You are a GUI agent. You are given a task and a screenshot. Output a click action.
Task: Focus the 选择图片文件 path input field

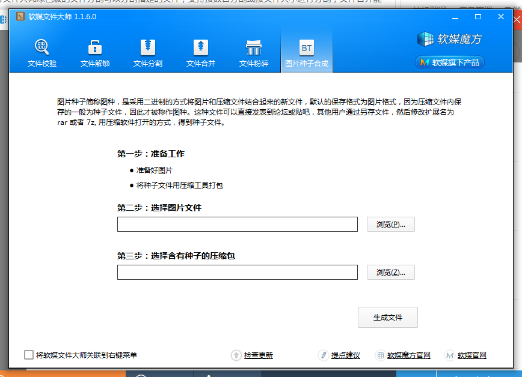237,225
